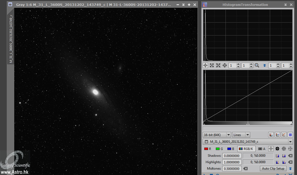Click the Auto Clip Setup button

(273, 169)
